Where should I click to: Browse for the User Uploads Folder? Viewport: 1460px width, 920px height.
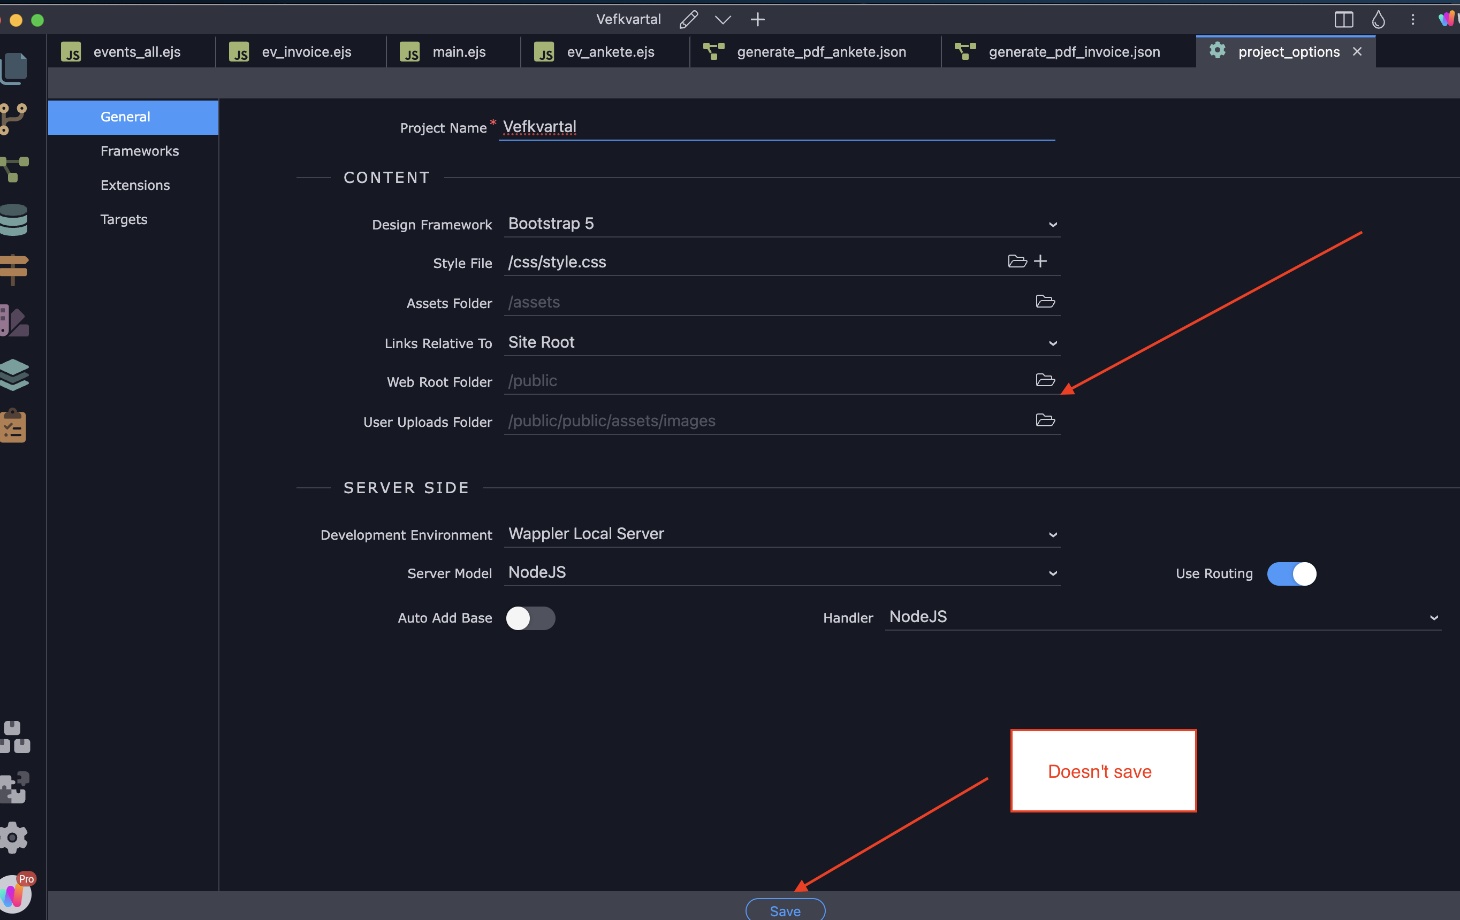tap(1045, 420)
